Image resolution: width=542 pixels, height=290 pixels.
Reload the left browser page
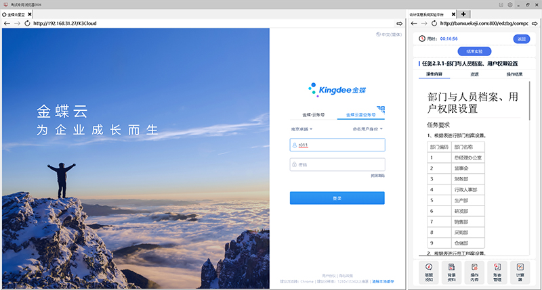pyautogui.click(x=27, y=24)
